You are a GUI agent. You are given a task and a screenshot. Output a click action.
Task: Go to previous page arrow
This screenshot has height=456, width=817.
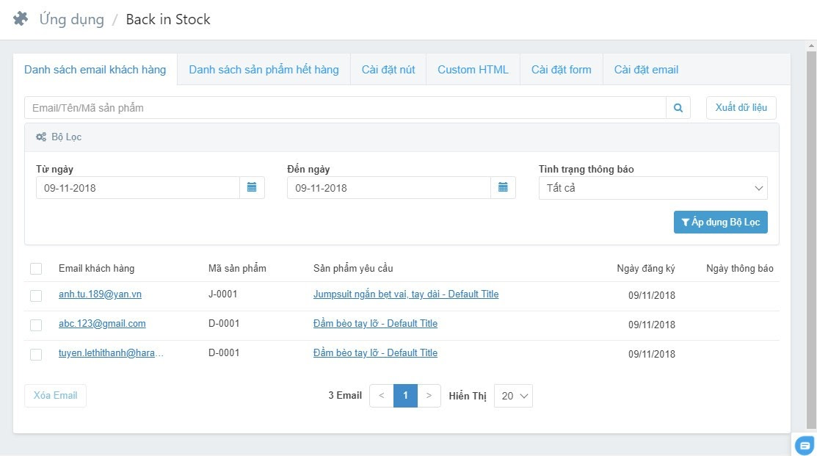point(381,396)
